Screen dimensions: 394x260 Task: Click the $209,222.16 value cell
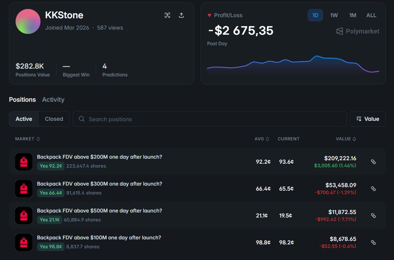pos(340,158)
